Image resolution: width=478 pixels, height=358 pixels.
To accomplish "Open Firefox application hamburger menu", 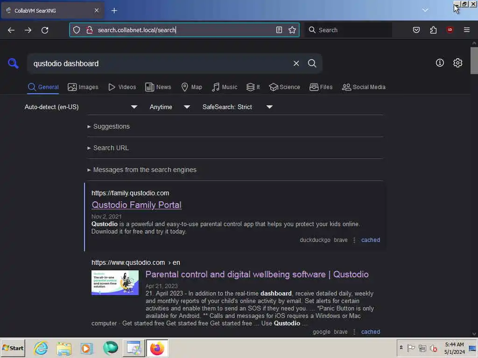I will pos(467,30).
